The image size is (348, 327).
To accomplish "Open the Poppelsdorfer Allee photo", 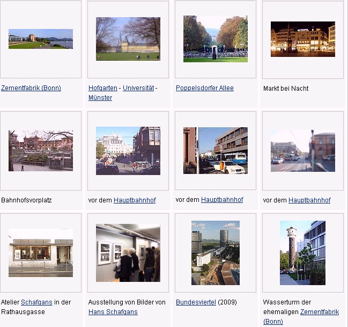I will (x=215, y=39).
